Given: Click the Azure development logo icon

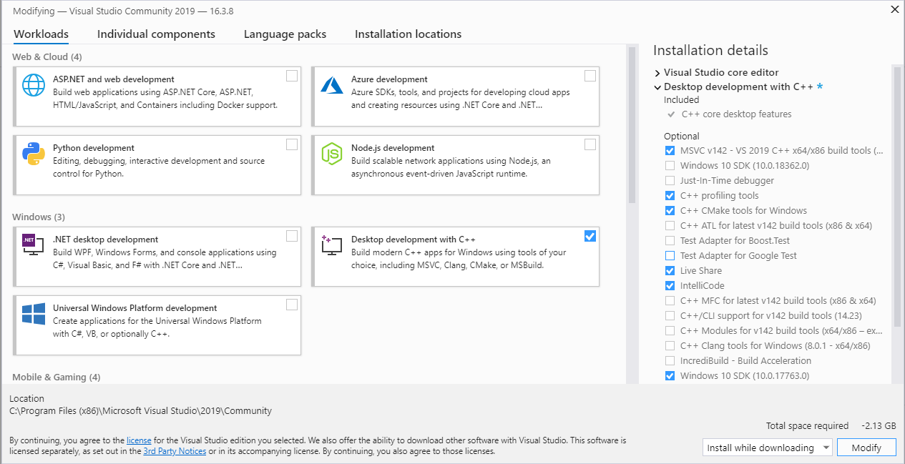Looking at the screenshot, I should (x=332, y=85).
